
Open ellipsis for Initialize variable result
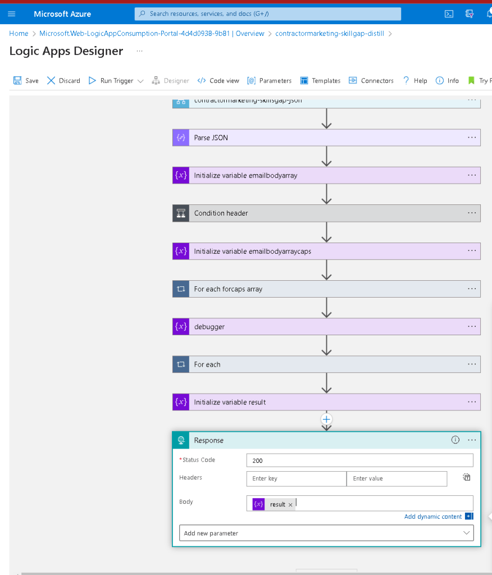(x=472, y=402)
